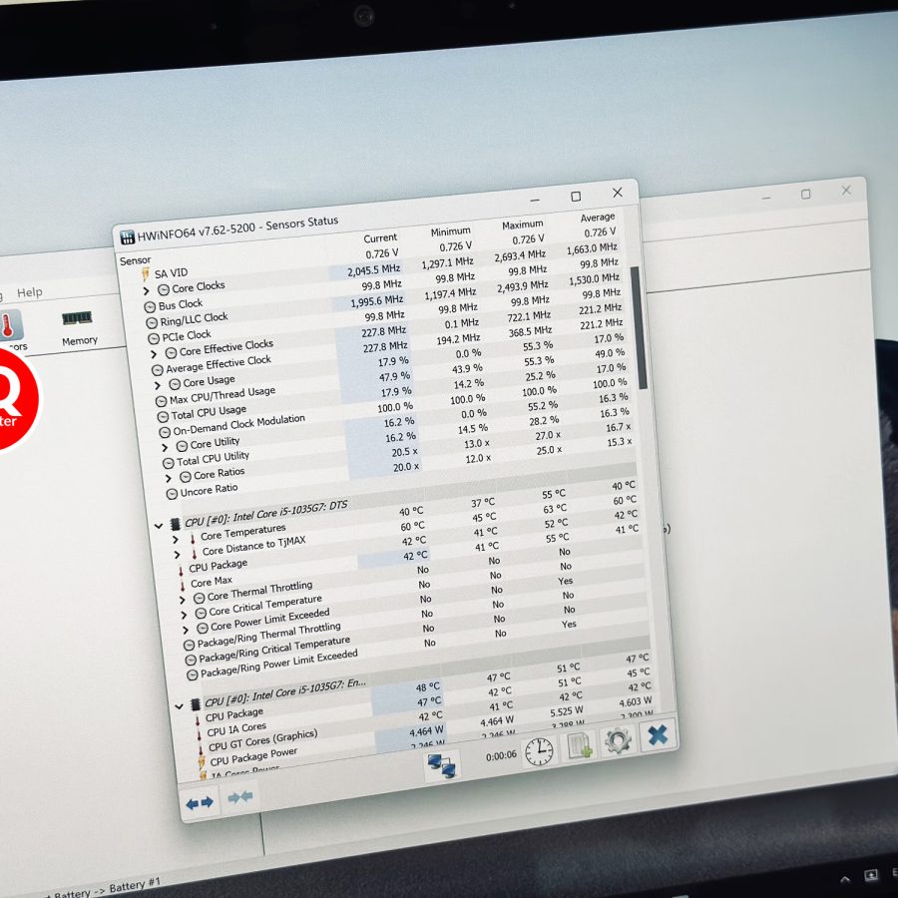Open the Help menu in the main window
The image size is (898, 898).
coord(29,292)
